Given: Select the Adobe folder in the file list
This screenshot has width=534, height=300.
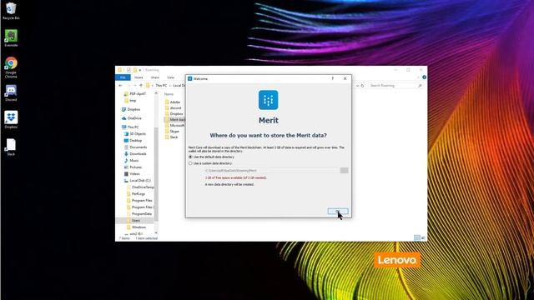Looking at the screenshot, I should (x=173, y=102).
